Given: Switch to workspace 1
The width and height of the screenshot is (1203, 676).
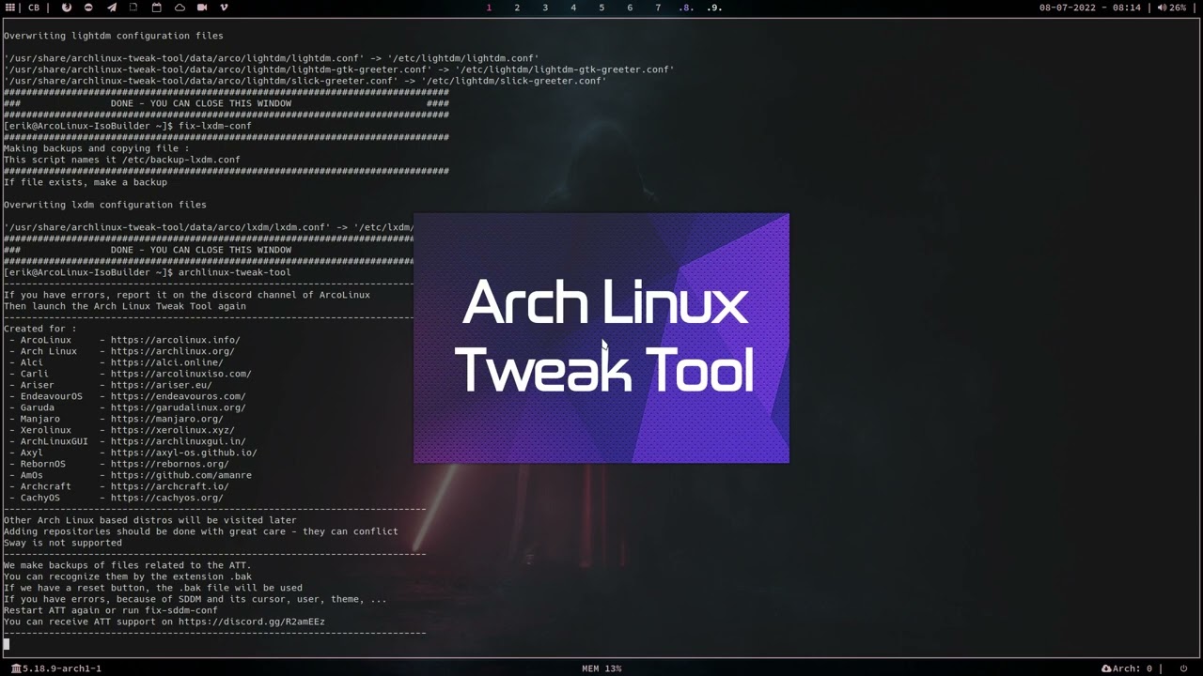Looking at the screenshot, I should point(489,8).
